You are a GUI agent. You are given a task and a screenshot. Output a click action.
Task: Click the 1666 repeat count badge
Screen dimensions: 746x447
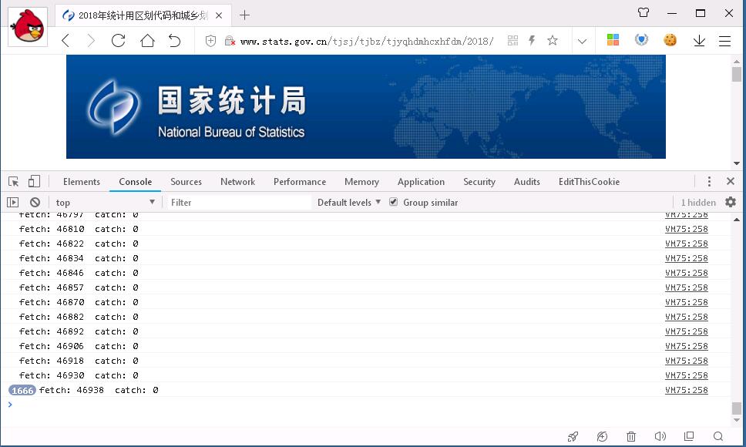pyautogui.click(x=22, y=391)
